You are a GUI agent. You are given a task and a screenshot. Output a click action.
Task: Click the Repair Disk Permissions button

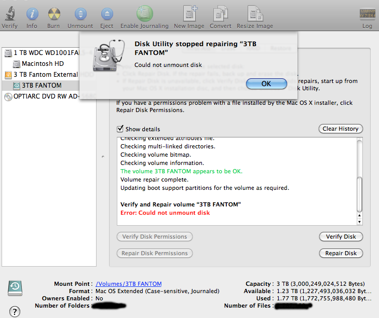click(154, 253)
